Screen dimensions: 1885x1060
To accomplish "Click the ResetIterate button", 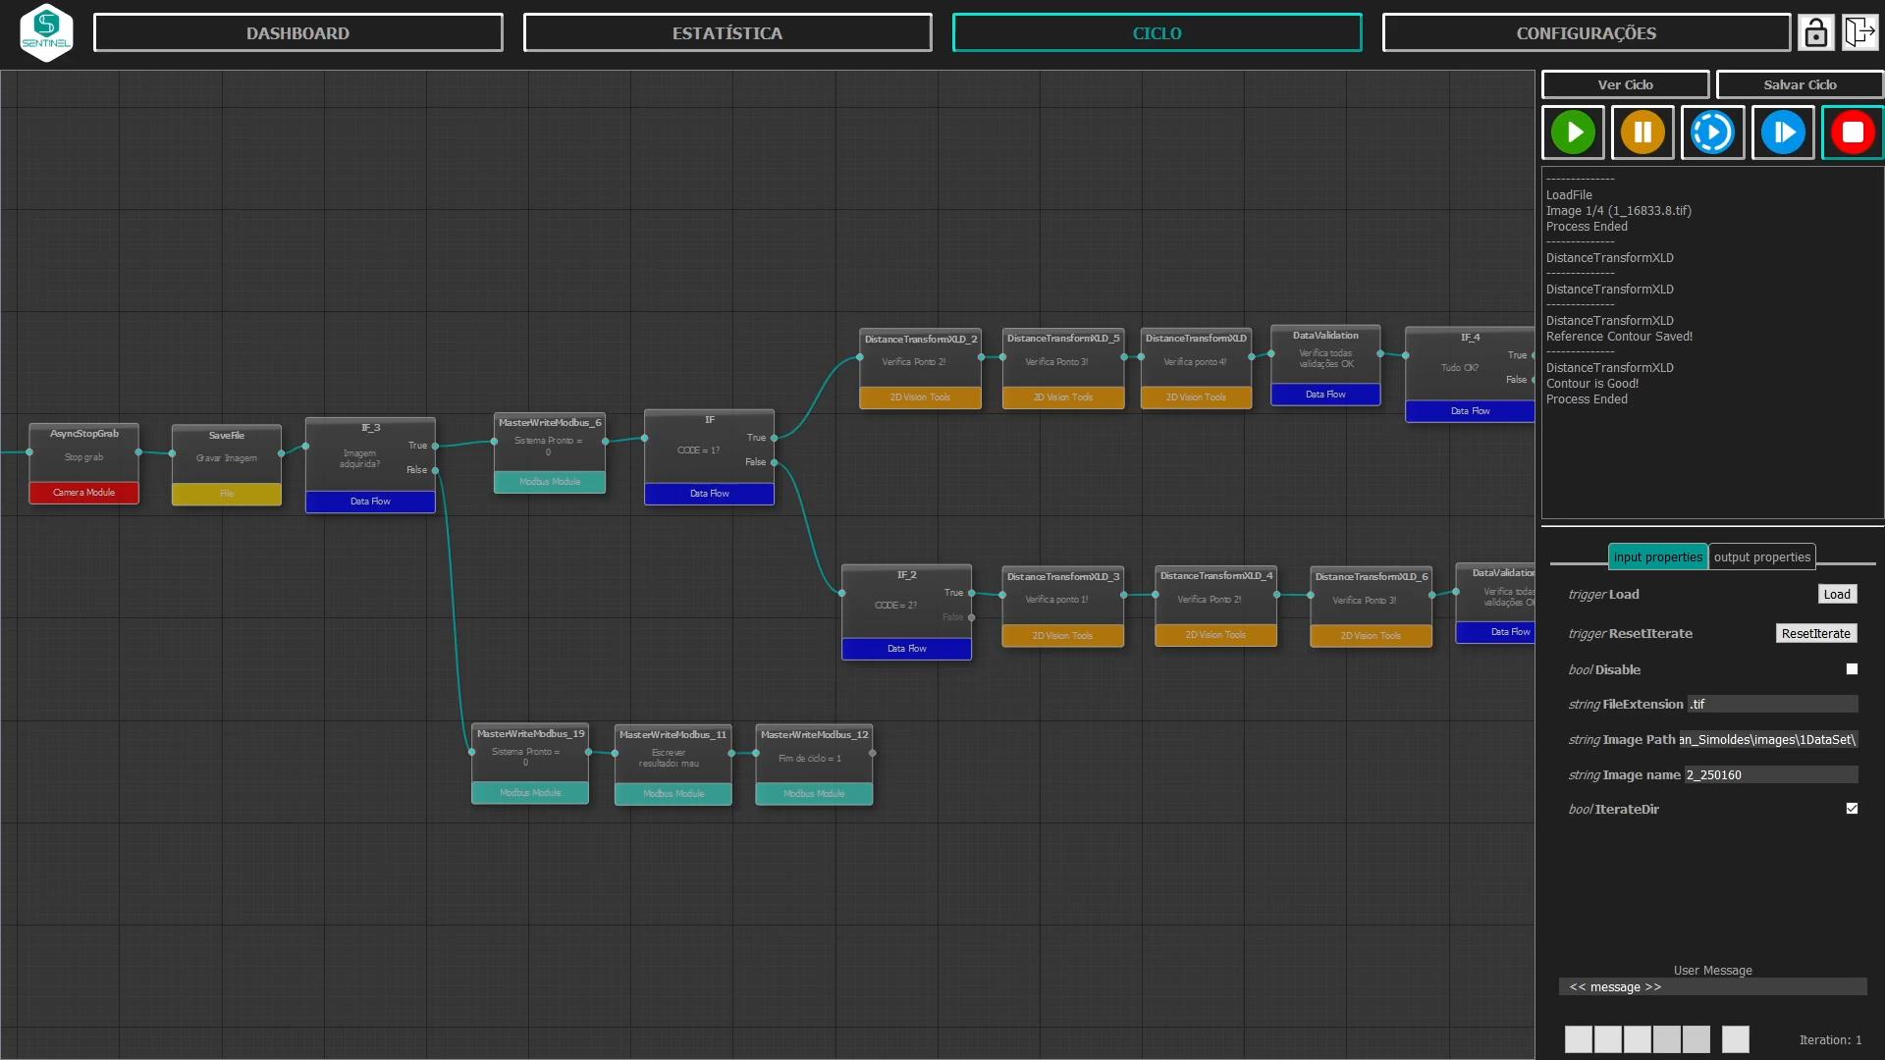I will pos(1815,634).
